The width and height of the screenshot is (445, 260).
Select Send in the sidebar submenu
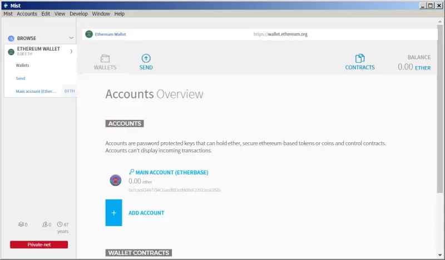(x=21, y=78)
